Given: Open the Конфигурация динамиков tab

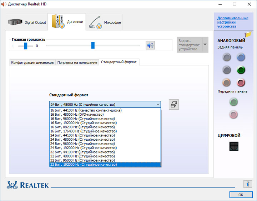Looking at the screenshot, I should pyautogui.click(x=32, y=62).
